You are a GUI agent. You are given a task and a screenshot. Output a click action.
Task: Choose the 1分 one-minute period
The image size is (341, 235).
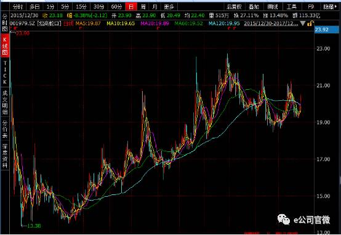pyautogui.click(x=50, y=7)
